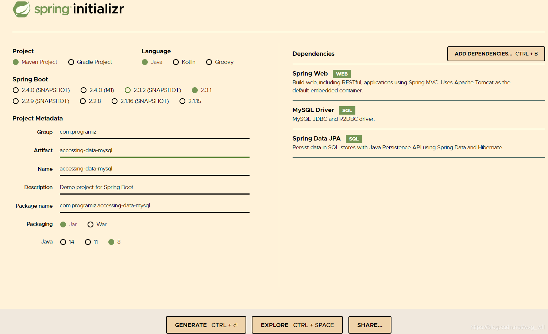
Task: Choose Java as the language
Action: pos(145,62)
